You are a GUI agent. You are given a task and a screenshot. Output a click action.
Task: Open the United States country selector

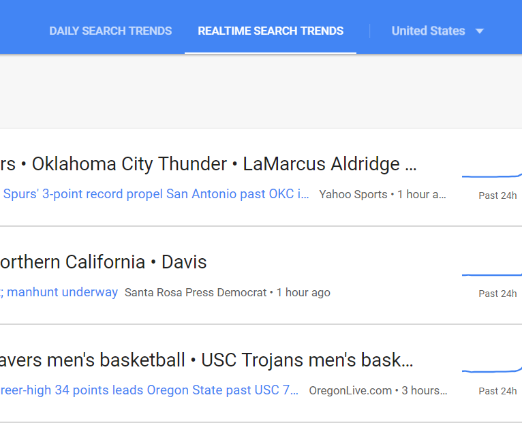coord(428,31)
